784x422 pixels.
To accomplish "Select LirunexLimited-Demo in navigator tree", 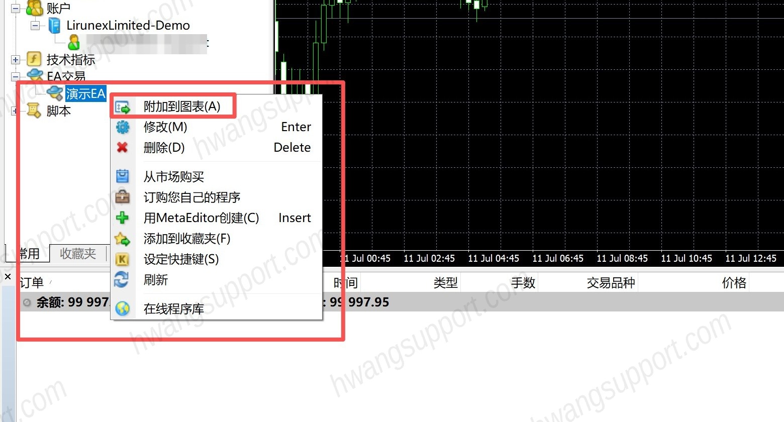I will point(128,26).
